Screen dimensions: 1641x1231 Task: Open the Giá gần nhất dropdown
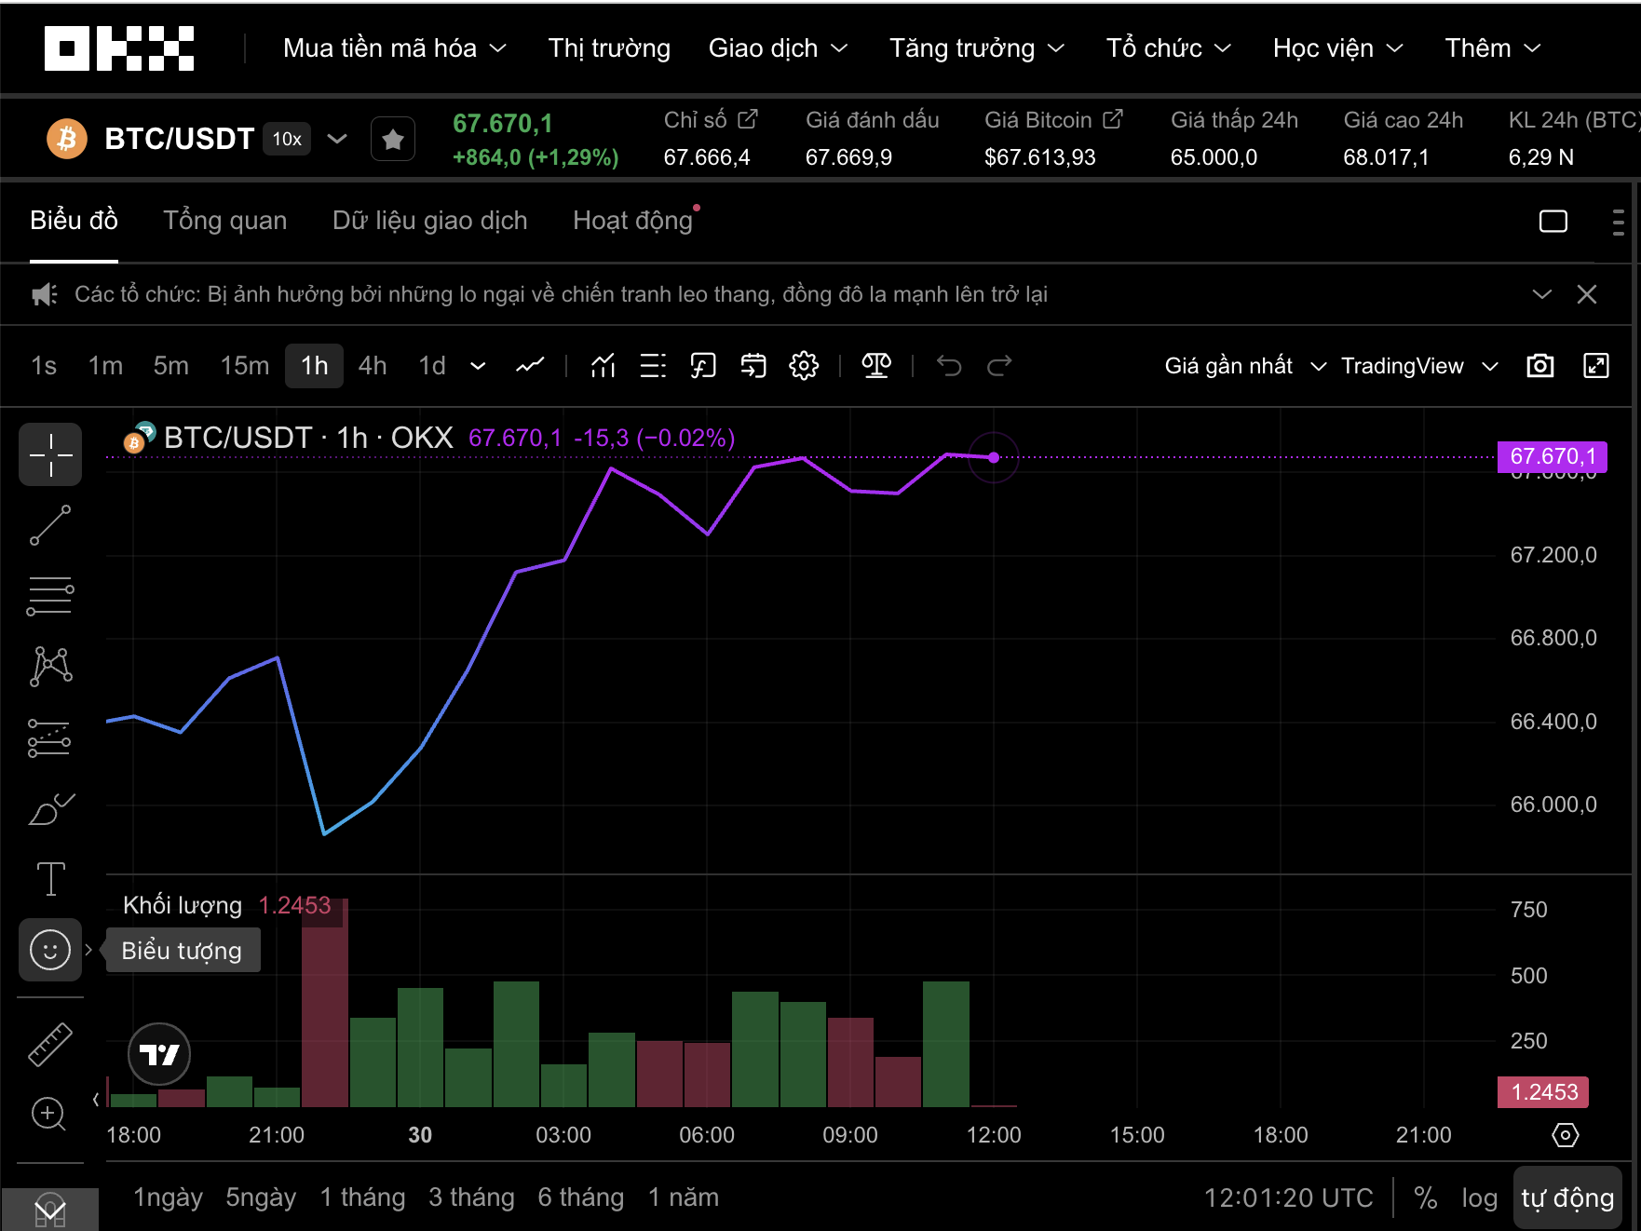1244,366
